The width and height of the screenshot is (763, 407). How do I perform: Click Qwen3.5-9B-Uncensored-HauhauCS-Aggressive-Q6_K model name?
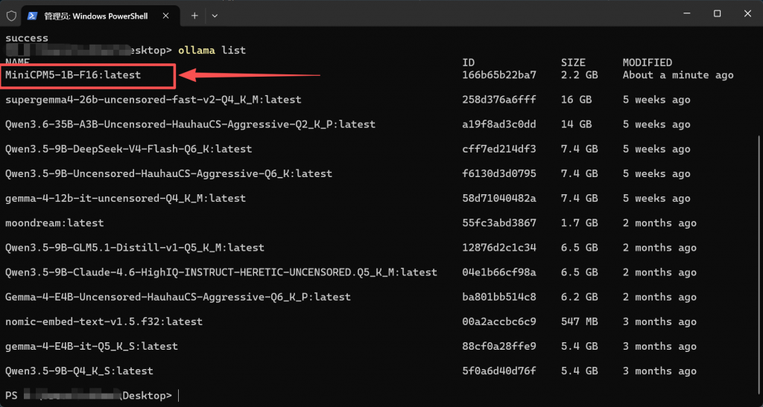pyautogui.click(x=169, y=173)
